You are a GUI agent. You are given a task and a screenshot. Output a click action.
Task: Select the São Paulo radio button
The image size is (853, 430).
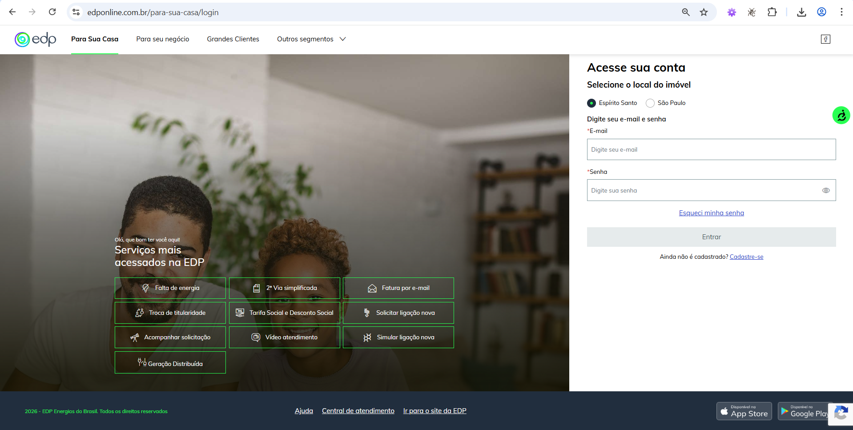(x=650, y=103)
